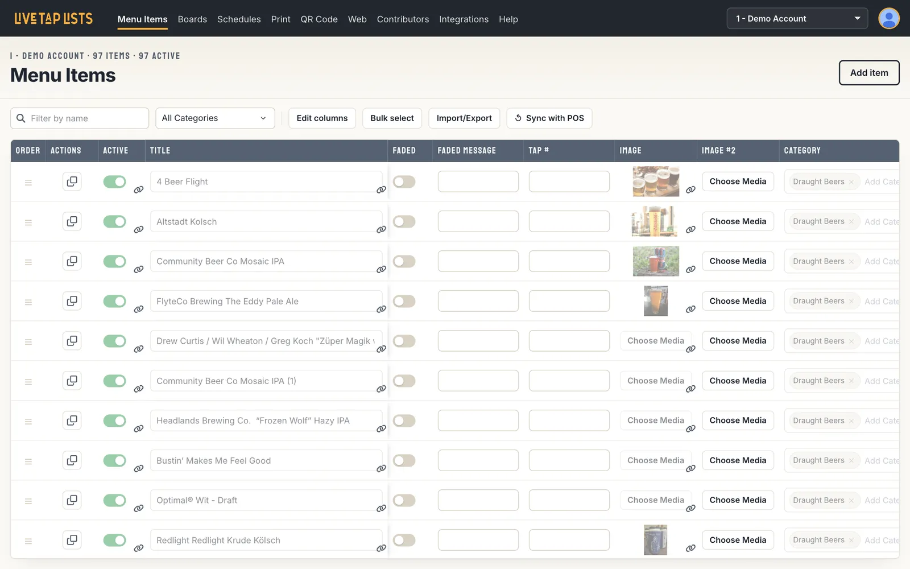The width and height of the screenshot is (910, 569).
Task: Click drag handle for Bustin' Makes Me Feel Good
Action: 28,461
